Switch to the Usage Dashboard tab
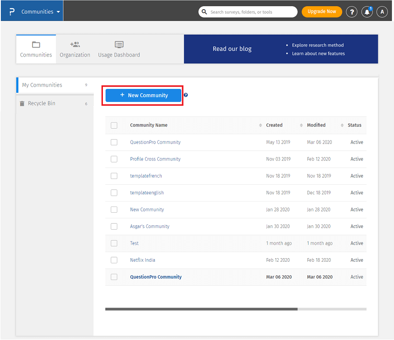The width and height of the screenshot is (394, 340). [119, 49]
